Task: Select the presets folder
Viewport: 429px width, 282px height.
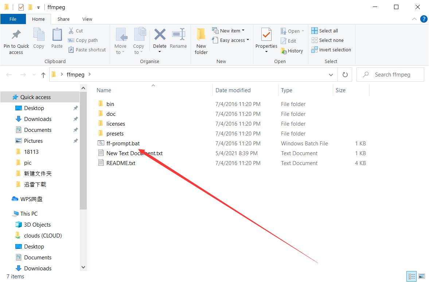Action: (x=115, y=133)
